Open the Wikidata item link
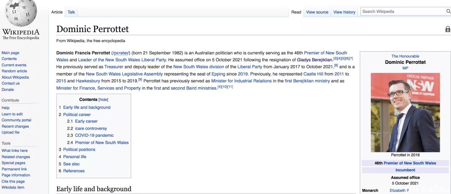 [13, 187]
